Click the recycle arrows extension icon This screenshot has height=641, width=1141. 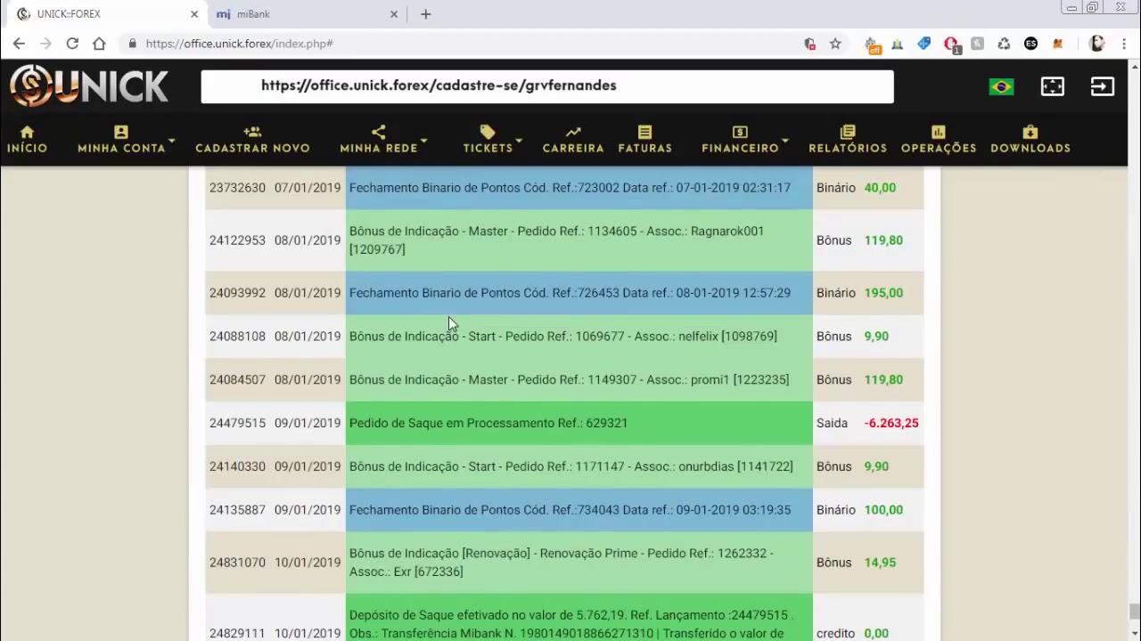(1004, 44)
